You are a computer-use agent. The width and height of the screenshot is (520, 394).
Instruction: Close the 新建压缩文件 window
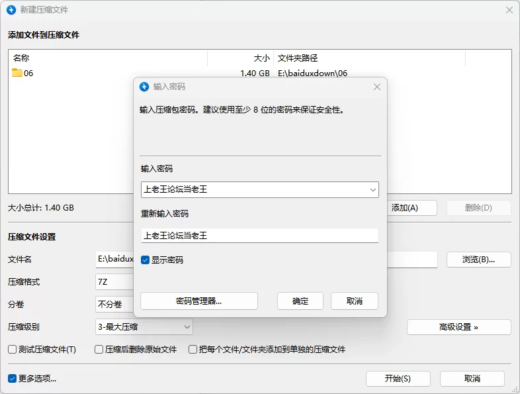point(509,10)
